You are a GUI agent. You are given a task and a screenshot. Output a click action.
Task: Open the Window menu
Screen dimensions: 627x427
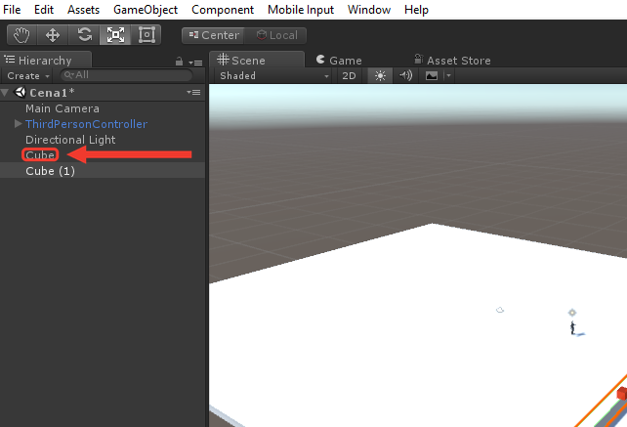tap(369, 10)
